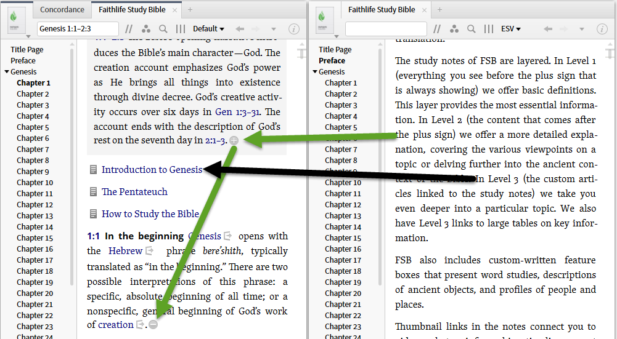This screenshot has width=617, height=339.
Task: Click article icon beside Introduction to Genesis
Action: (93, 170)
